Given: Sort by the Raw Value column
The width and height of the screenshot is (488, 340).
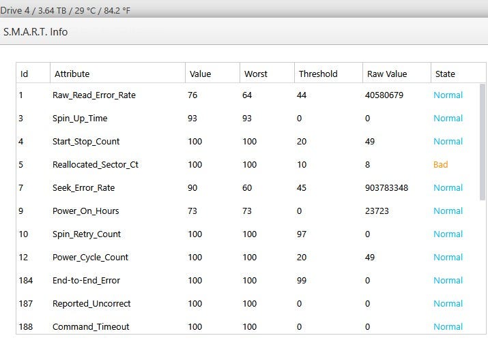Looking at the screenshot, I should (386, 74).
